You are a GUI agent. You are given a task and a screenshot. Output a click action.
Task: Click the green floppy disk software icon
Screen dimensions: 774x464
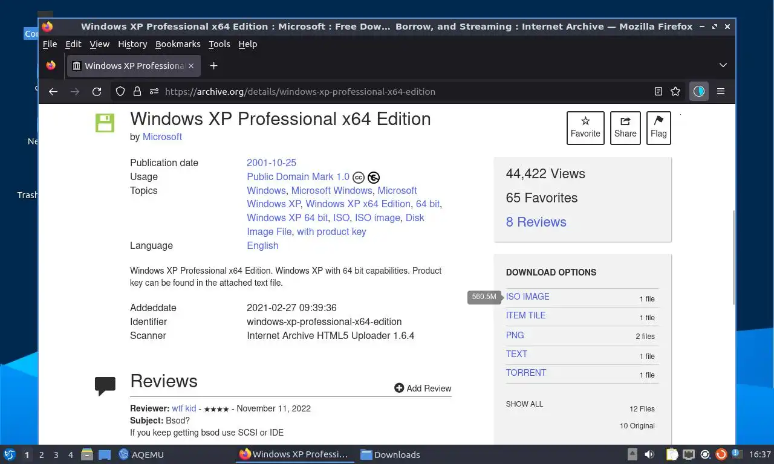(105, 123)
